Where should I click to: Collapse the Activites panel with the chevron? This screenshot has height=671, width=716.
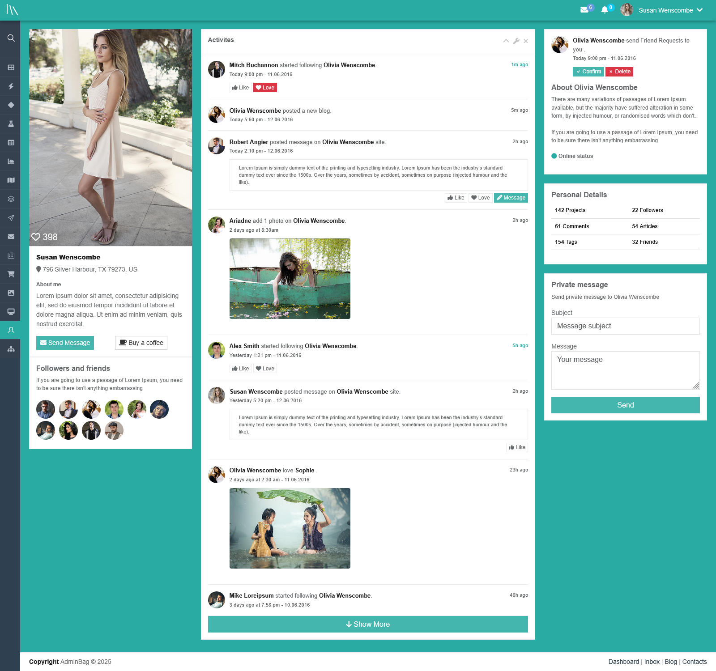(506, 41)
